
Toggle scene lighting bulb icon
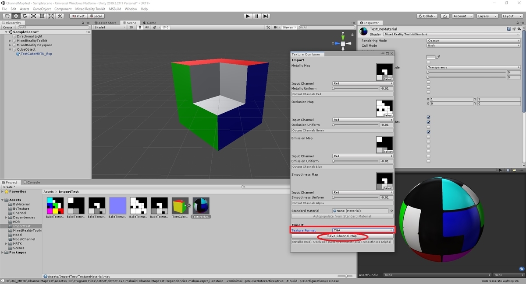point(140,28)
